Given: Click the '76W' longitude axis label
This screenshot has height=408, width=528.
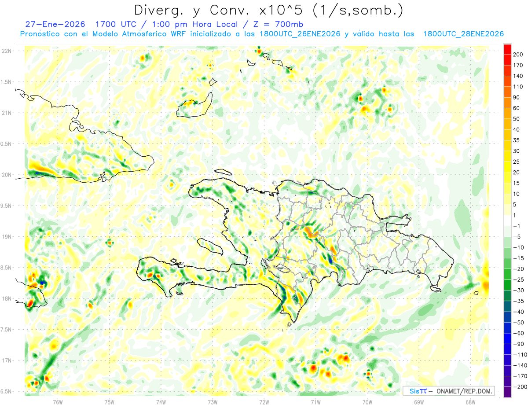Looking at the screenshot, I should [x=58, y=401].
